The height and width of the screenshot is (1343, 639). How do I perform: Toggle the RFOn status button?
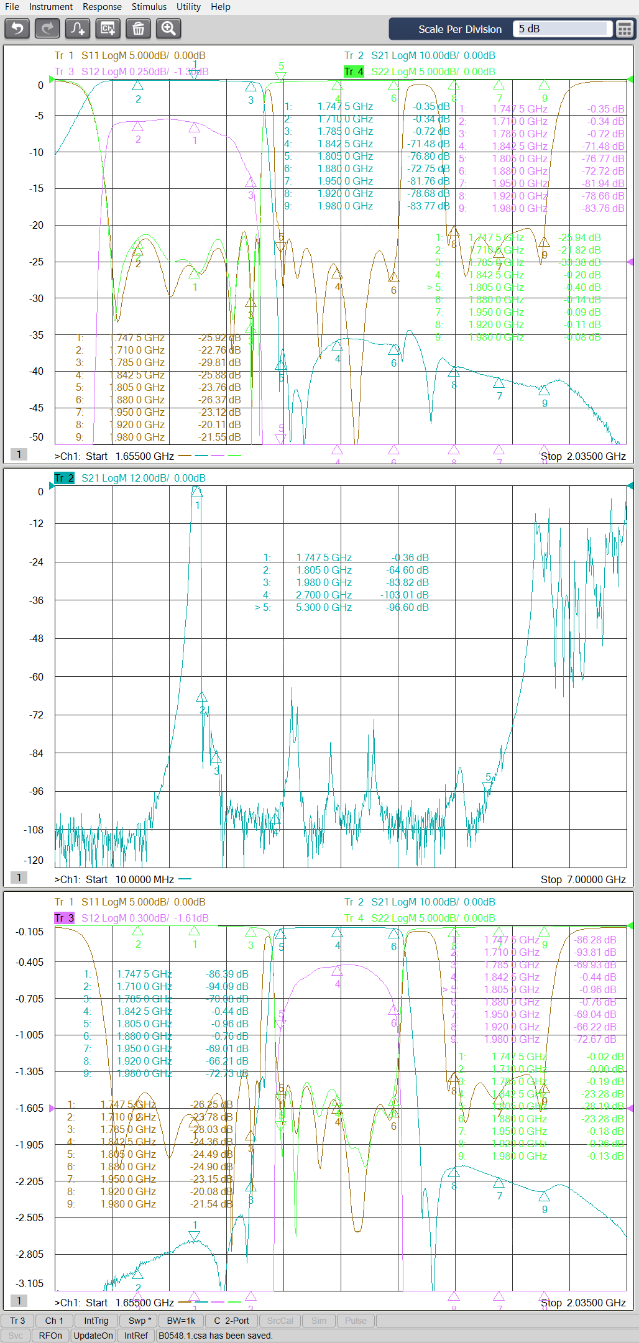click(x=50, y=1336)
